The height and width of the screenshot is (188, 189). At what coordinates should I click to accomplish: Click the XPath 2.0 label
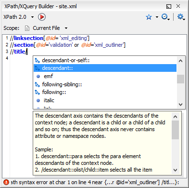pos(15,17)
